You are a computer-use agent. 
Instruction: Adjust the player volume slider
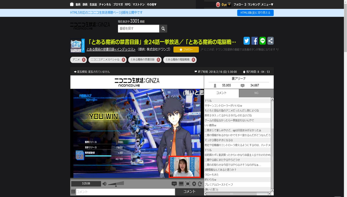click(x=116, y=184)
